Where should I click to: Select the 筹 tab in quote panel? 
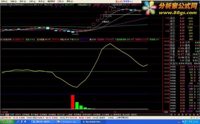(198, 114)
